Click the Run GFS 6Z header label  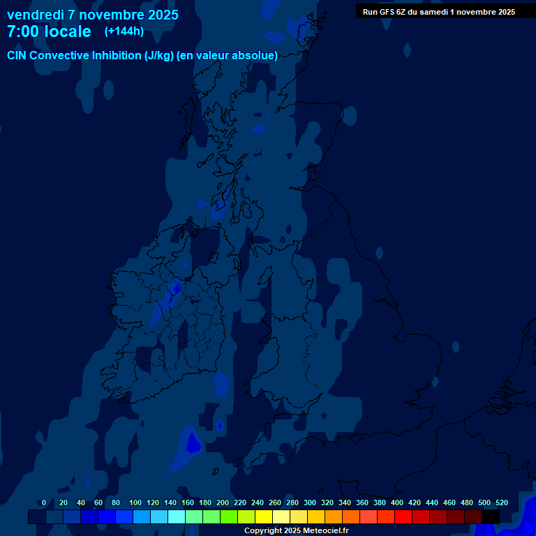pos(438,11)
